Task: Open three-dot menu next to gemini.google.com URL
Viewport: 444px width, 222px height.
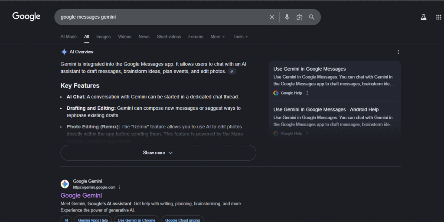Action: click(120, 187)
